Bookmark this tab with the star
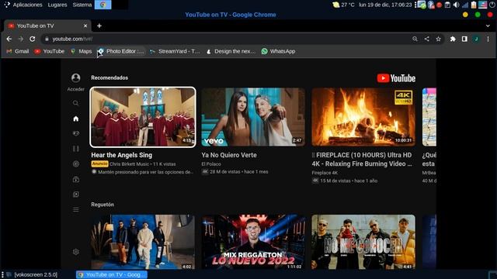This screenshot has height=279, width=497. [x=438, y=39]
